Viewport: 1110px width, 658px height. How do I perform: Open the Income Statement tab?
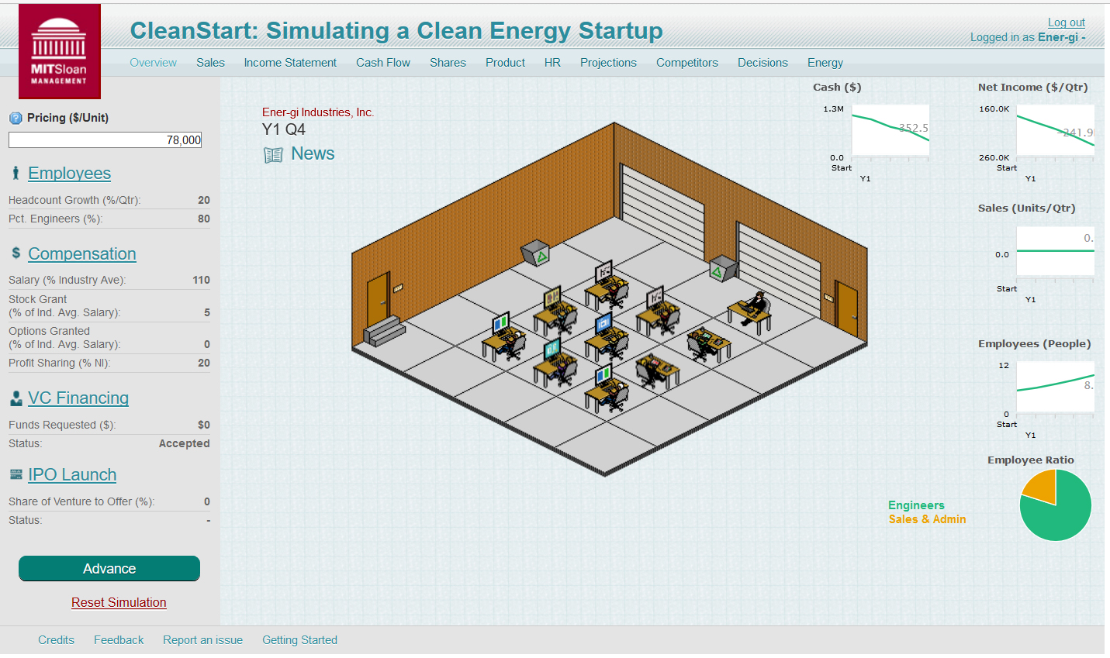tap(290, 63)
